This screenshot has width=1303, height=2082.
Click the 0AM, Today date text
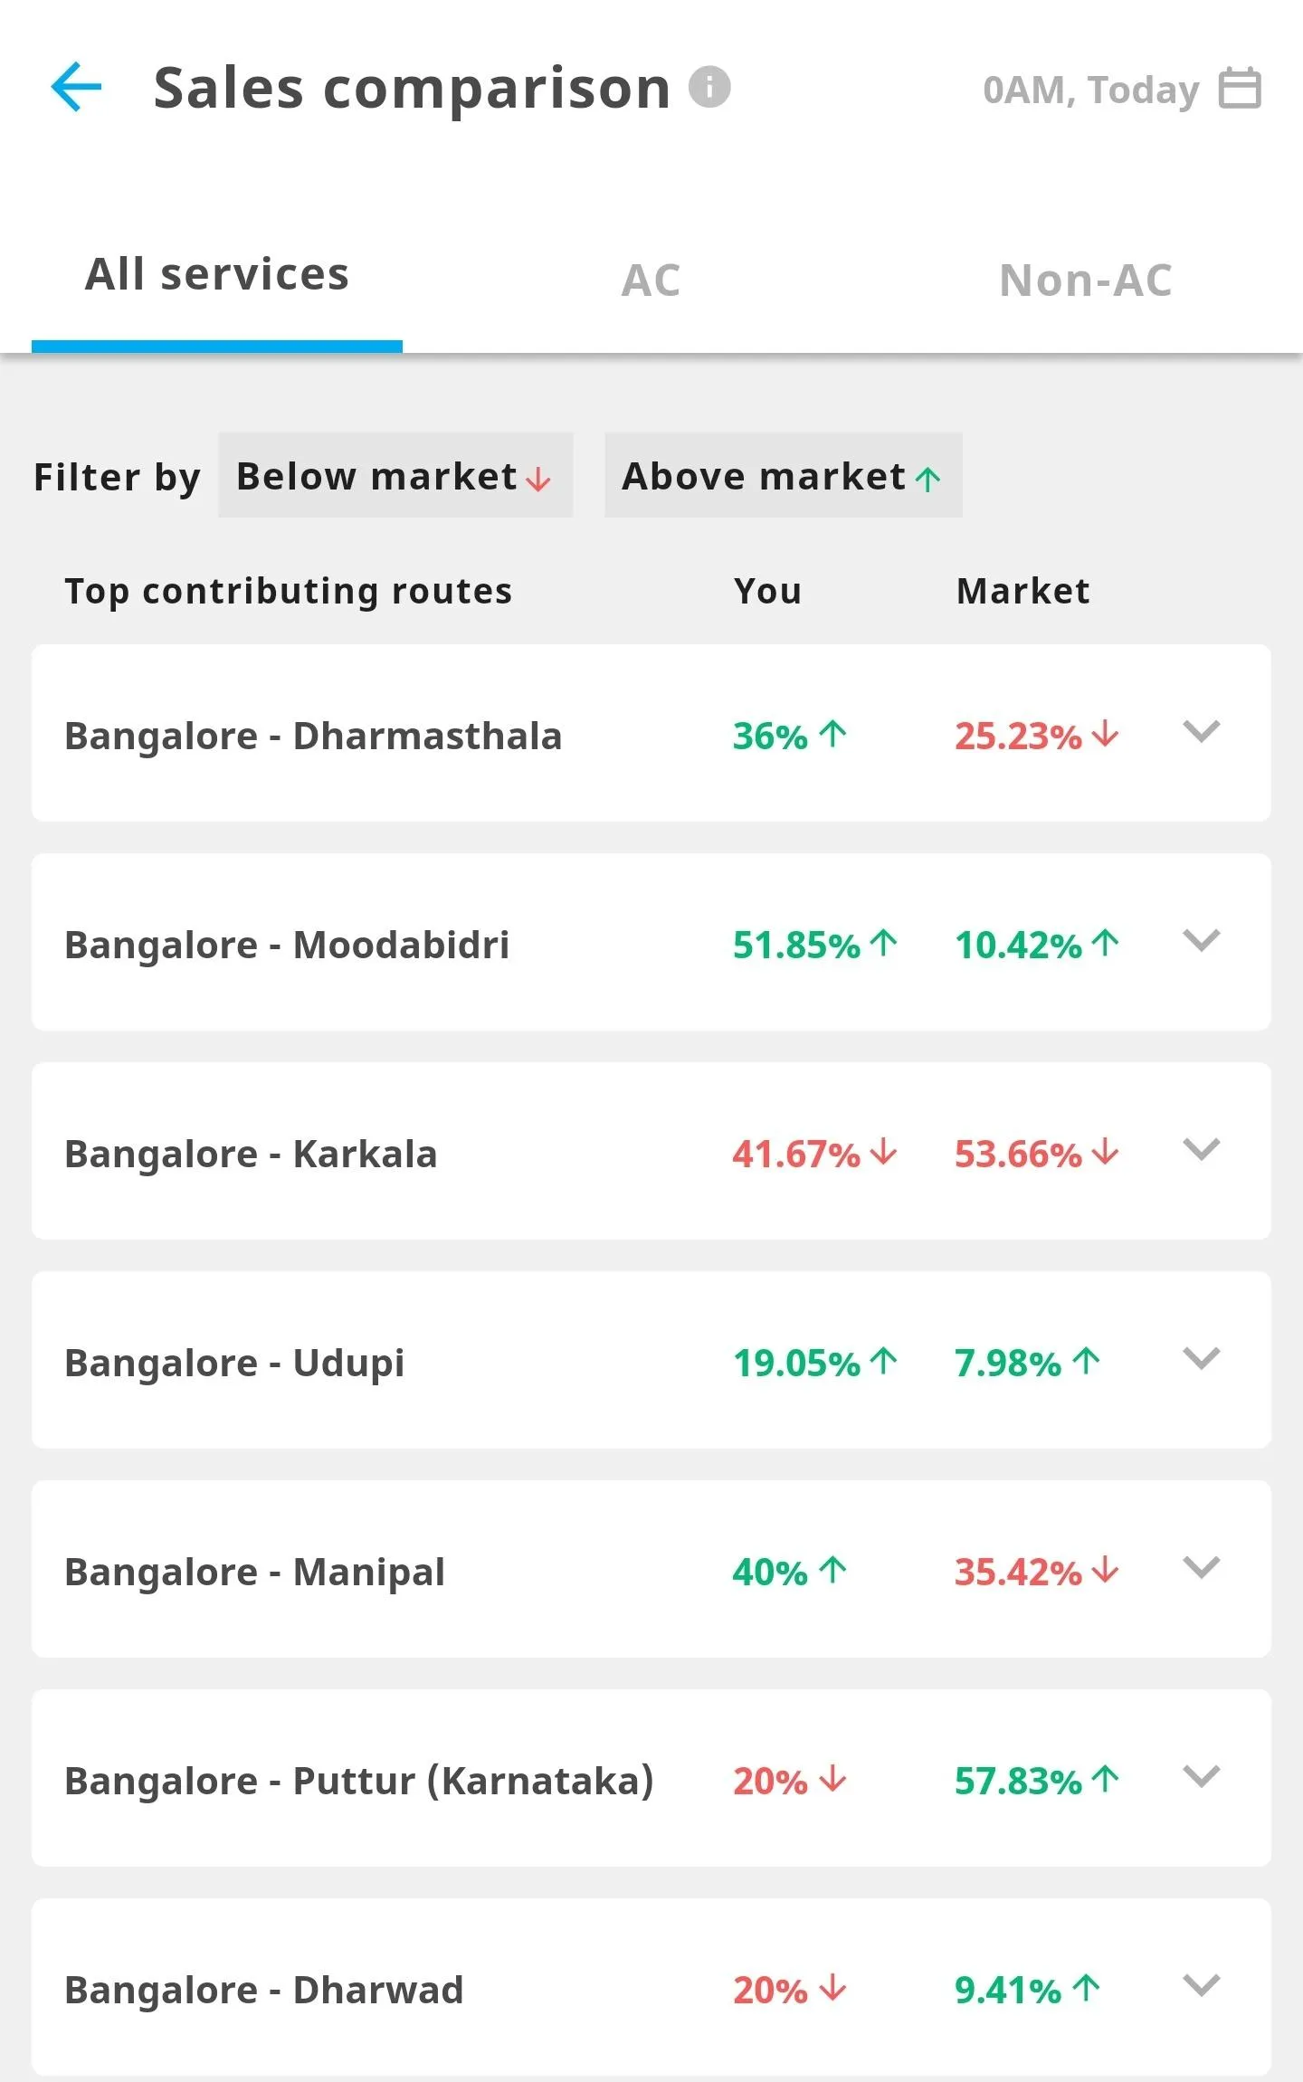1090,90
